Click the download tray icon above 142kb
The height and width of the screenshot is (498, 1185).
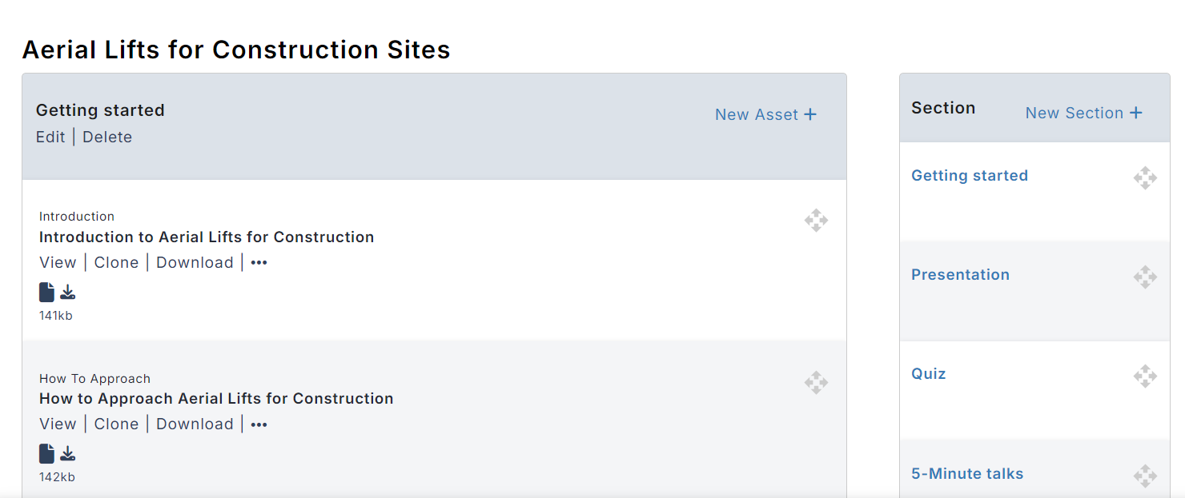[x=68, y=454]
